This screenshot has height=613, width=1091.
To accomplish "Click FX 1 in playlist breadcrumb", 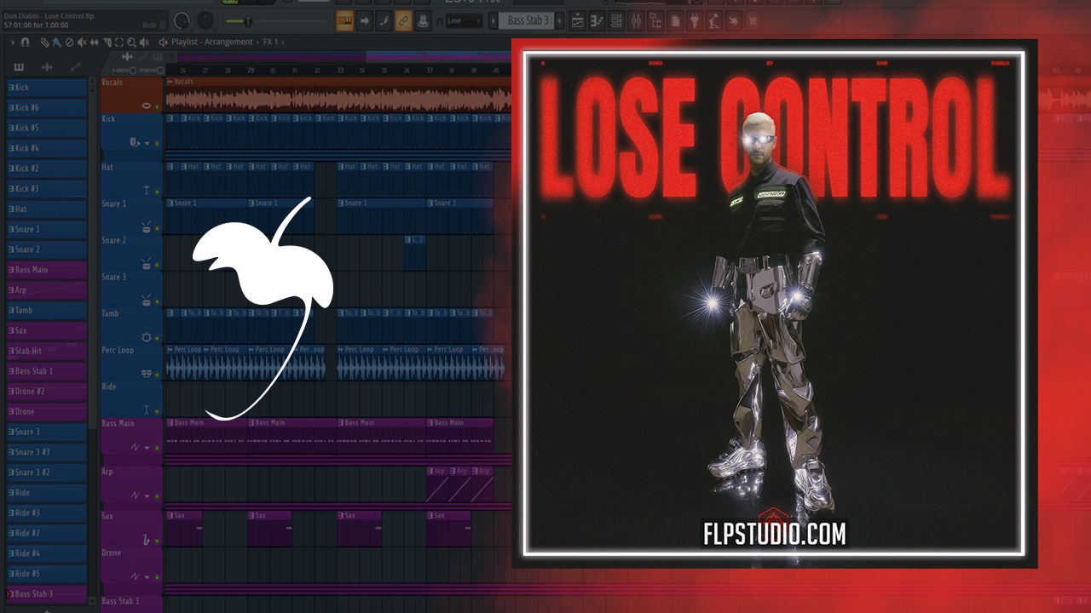I will pyautogui.click(x=270, y=42).
